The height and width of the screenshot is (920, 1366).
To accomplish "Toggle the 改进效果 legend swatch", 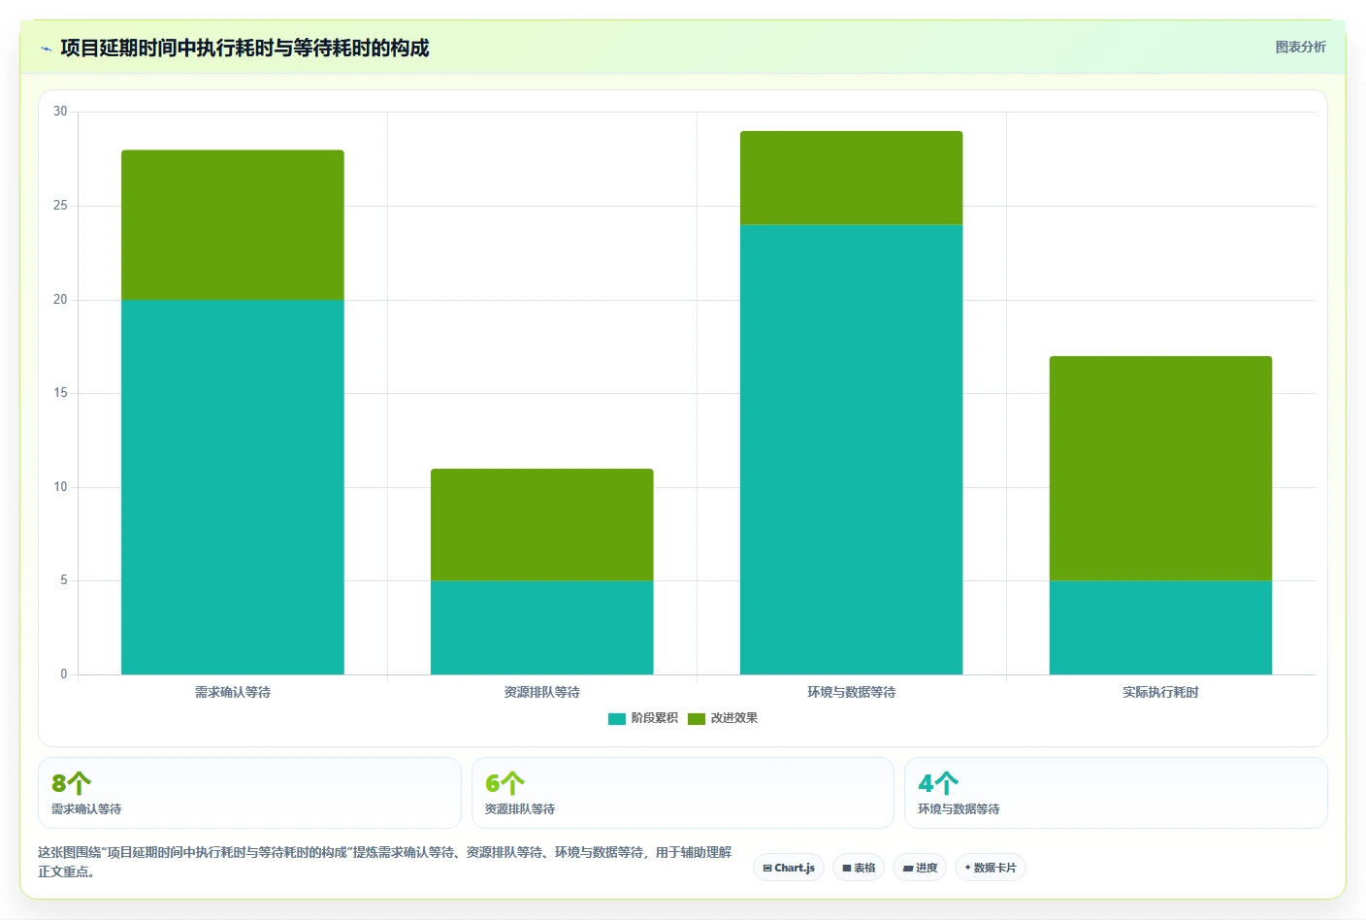I will pos(697,718).
